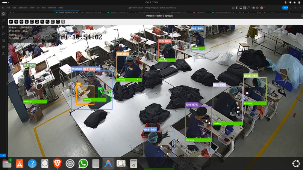Image resolution: width=303 pixels, height=170 pixels.
Task: Open the customize layout icon in title bar
Action: 233,8
